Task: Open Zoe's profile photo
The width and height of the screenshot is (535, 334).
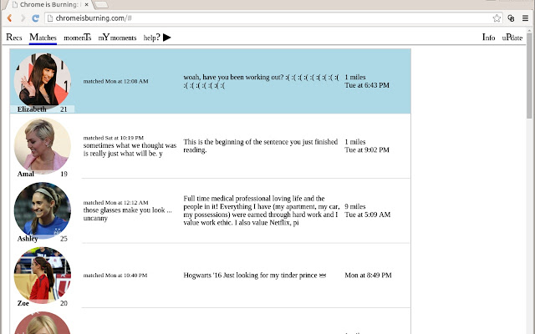Action: (43, 274)
